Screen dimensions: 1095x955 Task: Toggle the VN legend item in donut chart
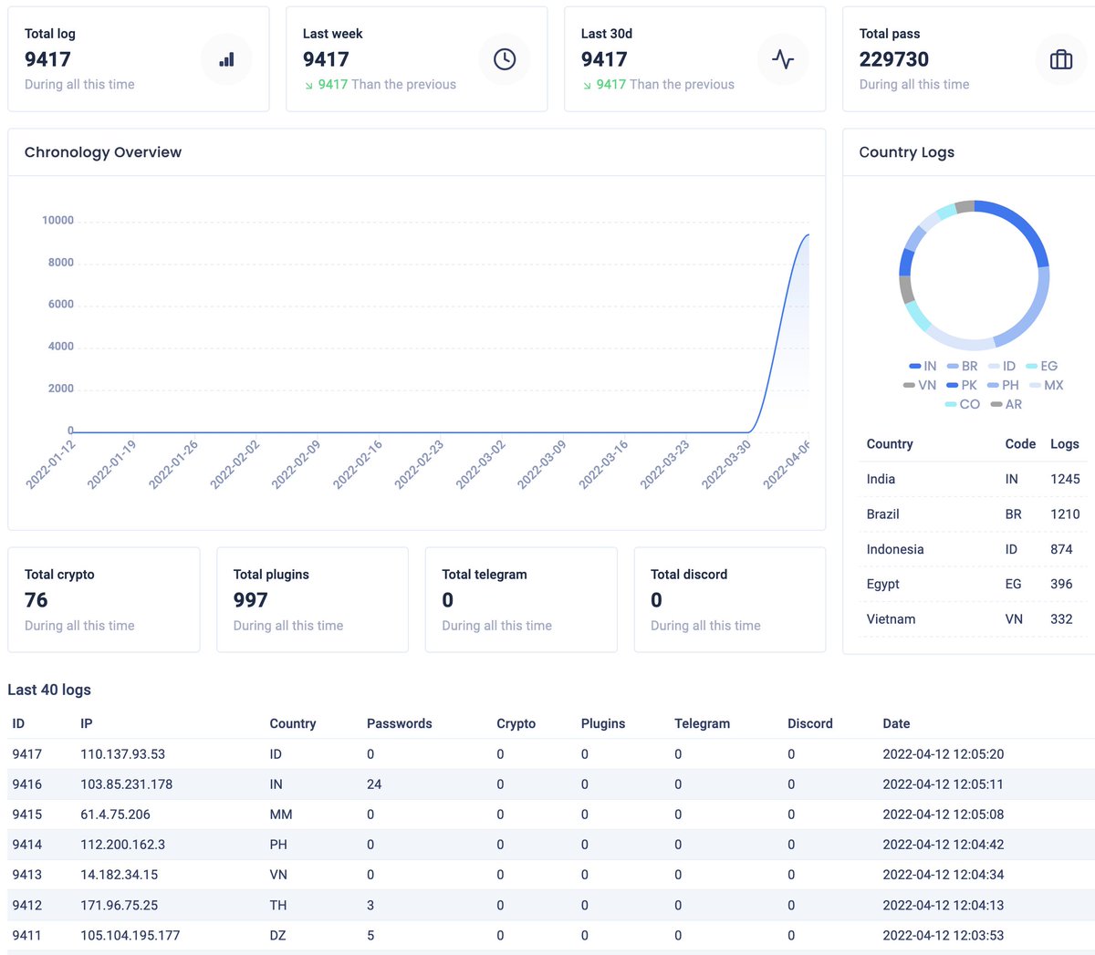920,385
